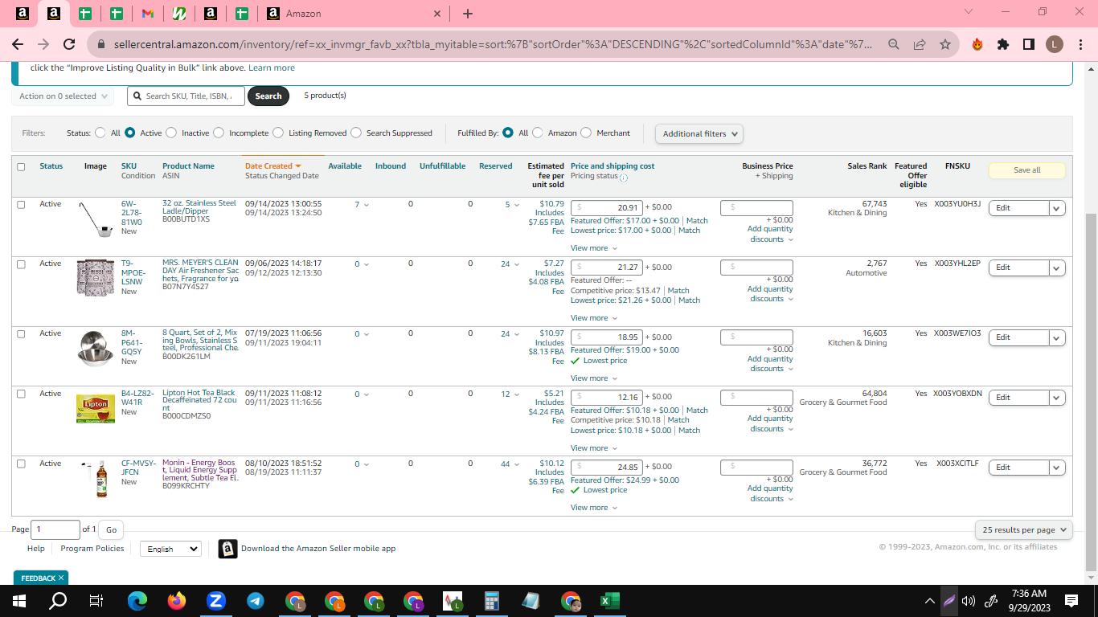This screenshot has height=617, width=1098.
Task: Open the Chrome profile avatar L
Action: point(1055,45)
